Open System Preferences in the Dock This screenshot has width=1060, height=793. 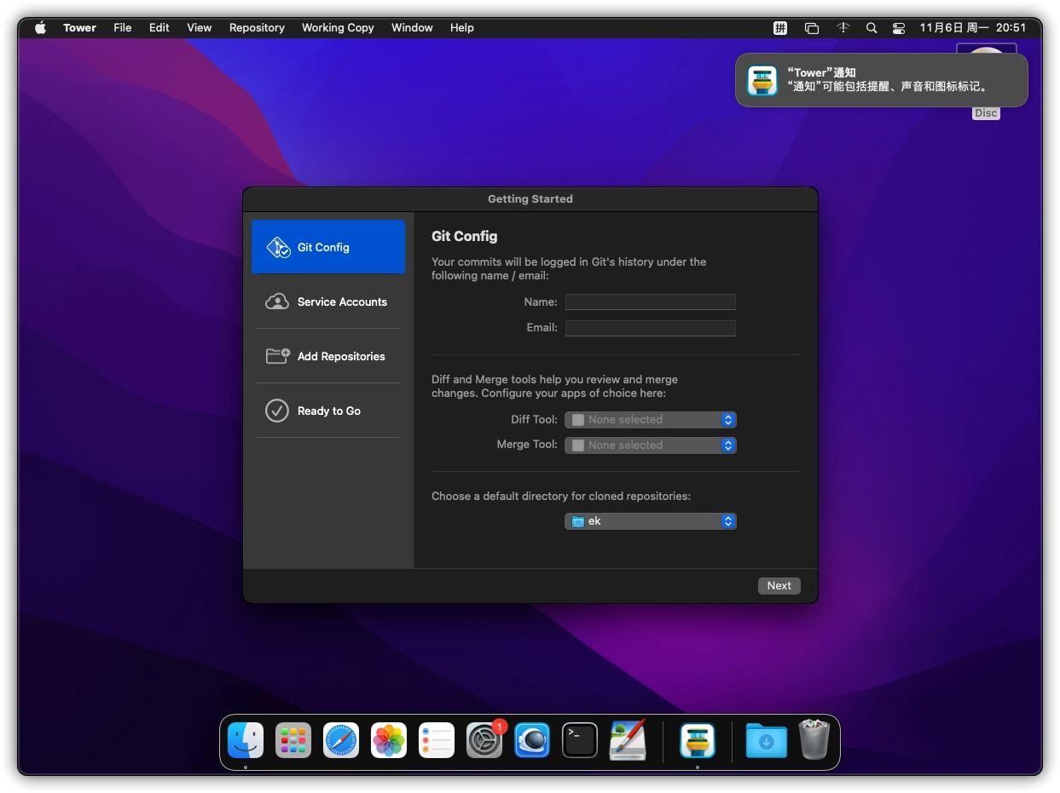[x=484, y=740]
